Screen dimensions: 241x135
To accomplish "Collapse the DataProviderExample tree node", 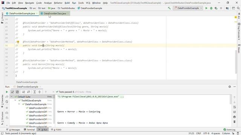I will click(x=19, y=104).
